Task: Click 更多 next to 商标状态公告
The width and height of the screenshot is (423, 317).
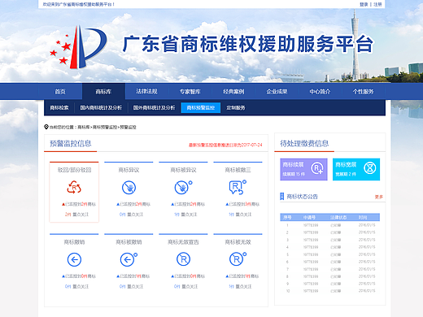Action: 379,197
